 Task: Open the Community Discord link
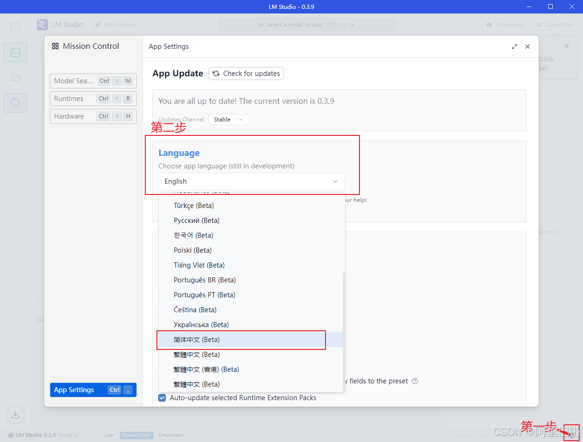pyautogui.click(x=505, y=25)
